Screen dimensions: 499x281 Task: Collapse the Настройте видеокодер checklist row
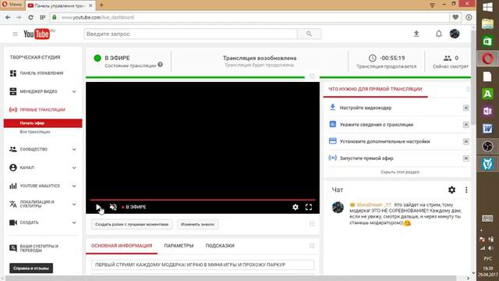coord(466,108)
